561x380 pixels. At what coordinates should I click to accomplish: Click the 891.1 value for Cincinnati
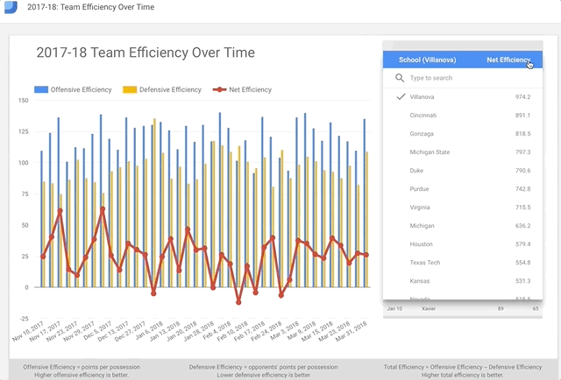(x=522, y=115)
